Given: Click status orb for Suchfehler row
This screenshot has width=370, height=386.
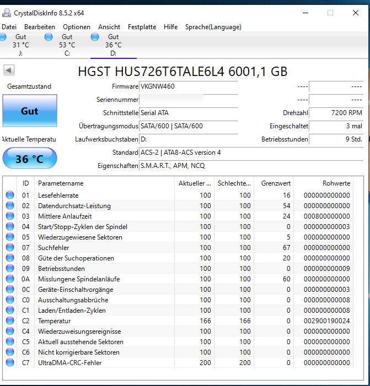Looking at the screenshot, I should pyautogui.click(x=10, y=247).
